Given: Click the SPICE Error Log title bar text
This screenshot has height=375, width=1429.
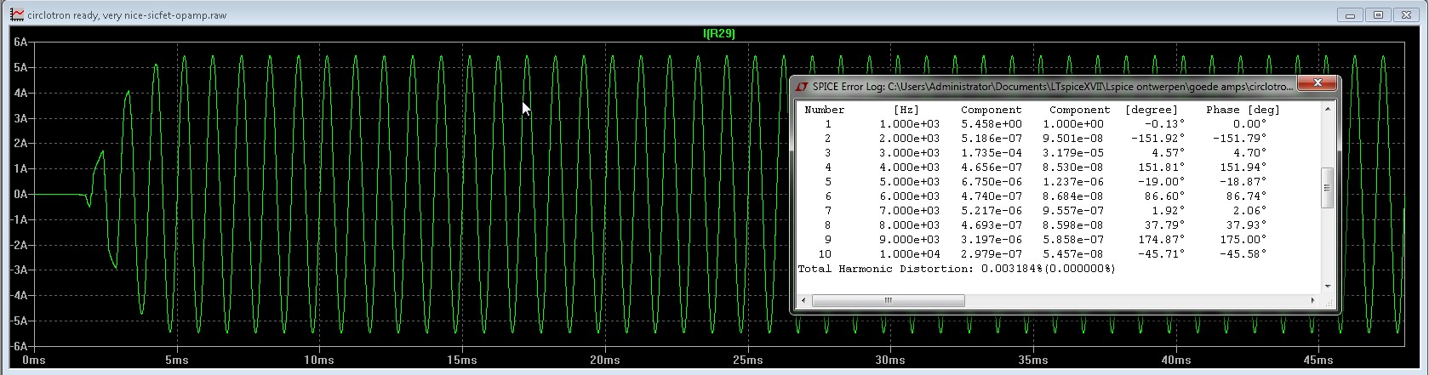Looking at the screenshot, I should pos(1052,87).
